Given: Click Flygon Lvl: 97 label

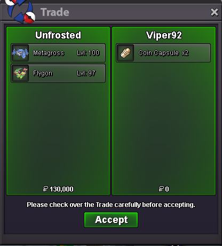Looking at the screenshot, I should point(86,73).
